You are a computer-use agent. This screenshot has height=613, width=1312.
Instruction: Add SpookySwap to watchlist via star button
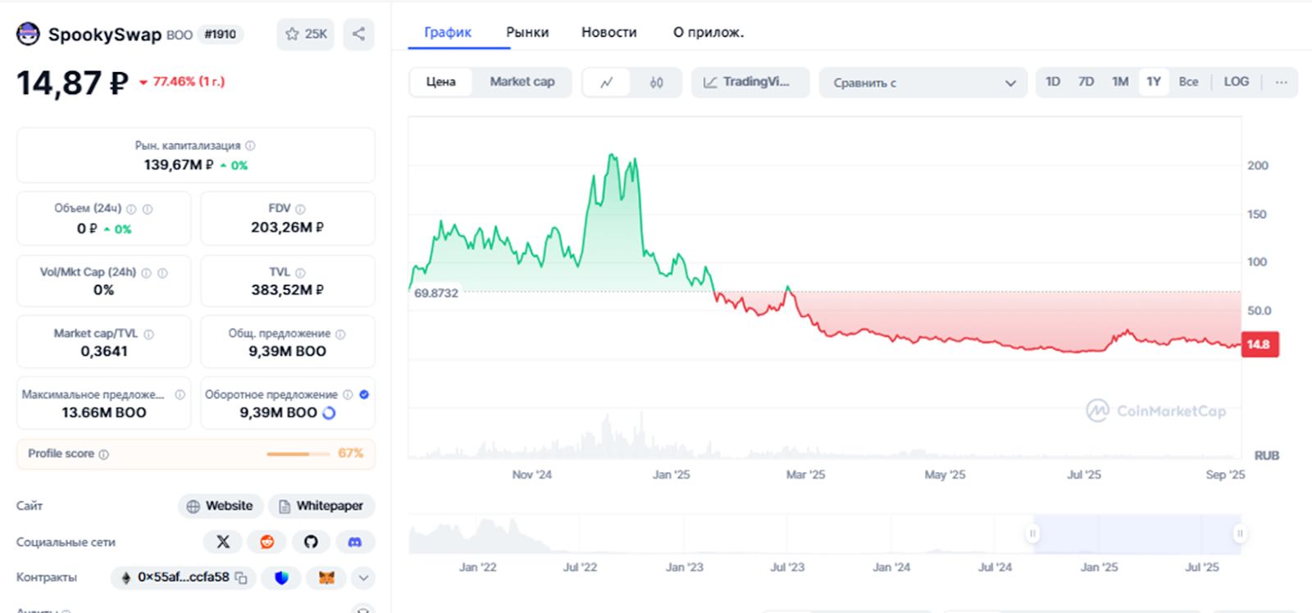click(x=305, y=34)
